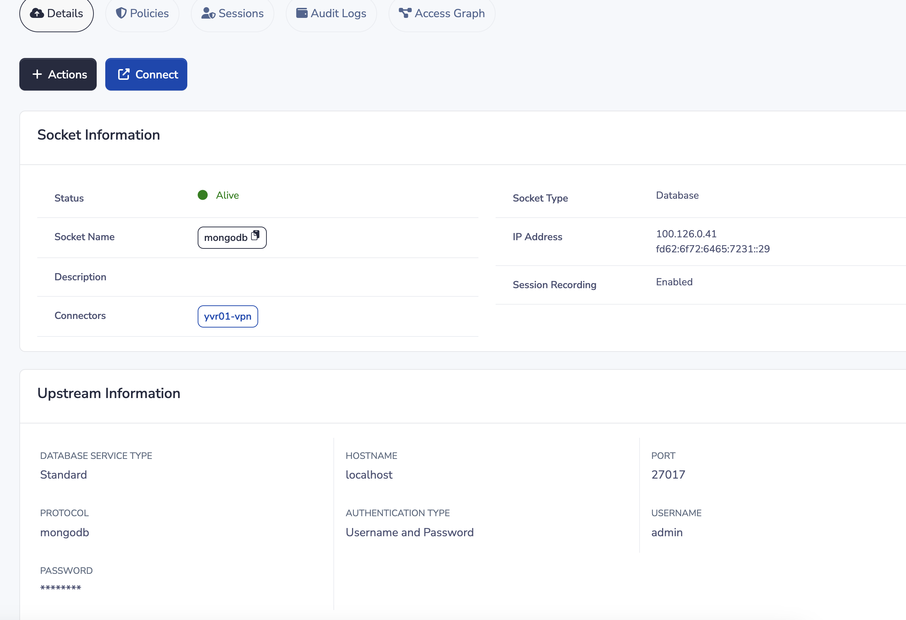Select the port value 27017
The image size is (906, 620).
[x=668, y=475]
